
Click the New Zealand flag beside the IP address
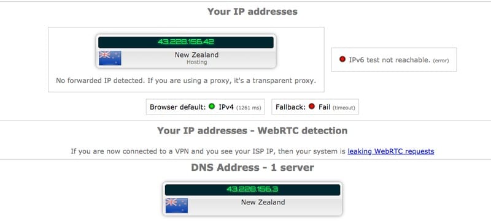pyautogui.click(x=110, y=58)
